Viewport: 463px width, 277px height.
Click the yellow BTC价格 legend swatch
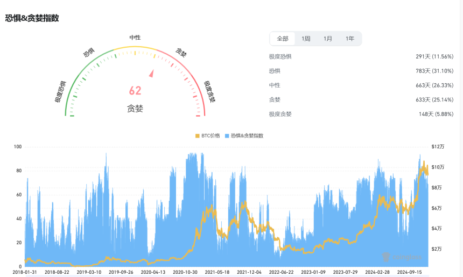click(197, 136)
